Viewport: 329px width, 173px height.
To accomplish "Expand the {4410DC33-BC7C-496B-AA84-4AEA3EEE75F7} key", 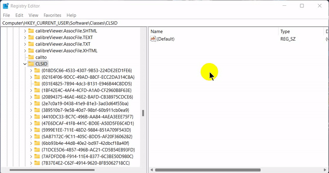I will pos(31,117).
